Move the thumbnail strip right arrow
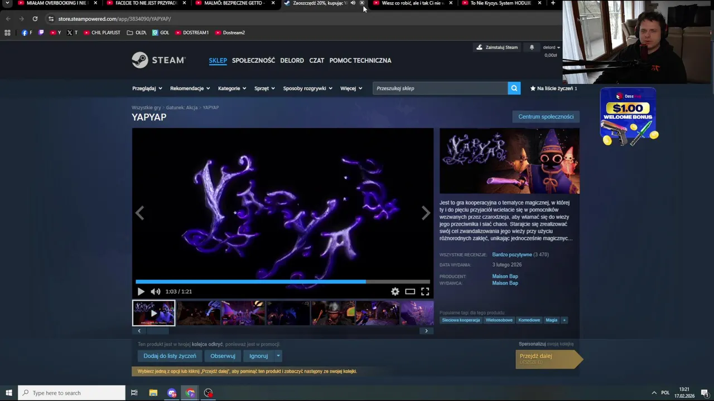Image resolution: width=714 pixels, height=401 pixels. (426, 331)
